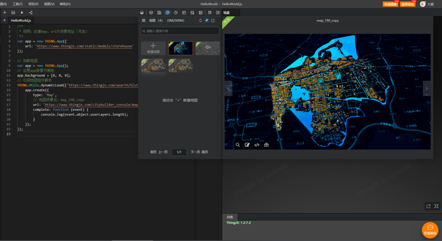Toggle the map panel maximize square
442x241 pixels.
213,20
